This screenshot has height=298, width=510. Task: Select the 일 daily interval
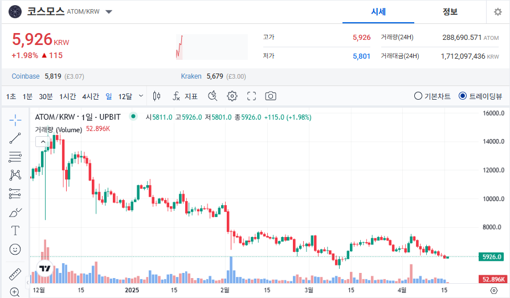pos(109,96)
